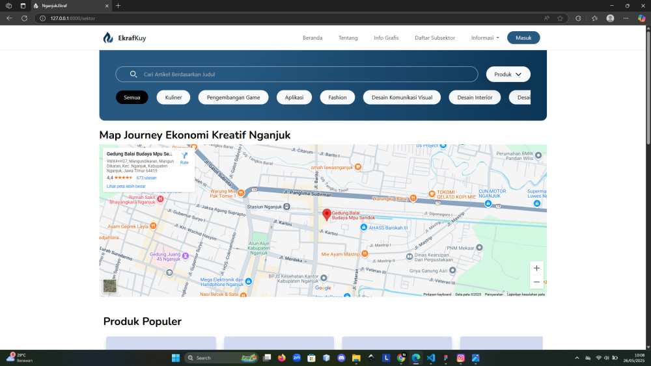Open browser settings and more menu
The image size is (651, 366).
click(x=626, y=18)
